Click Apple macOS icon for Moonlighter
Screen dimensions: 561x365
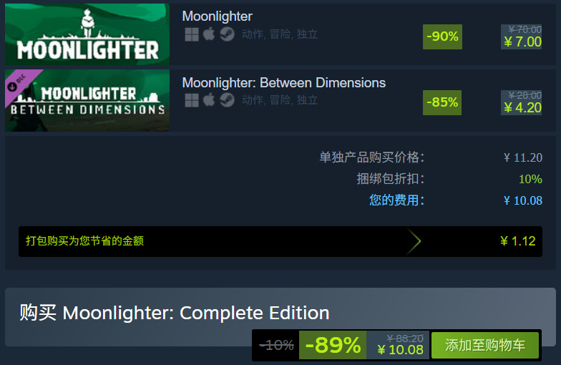coord(209,34)
